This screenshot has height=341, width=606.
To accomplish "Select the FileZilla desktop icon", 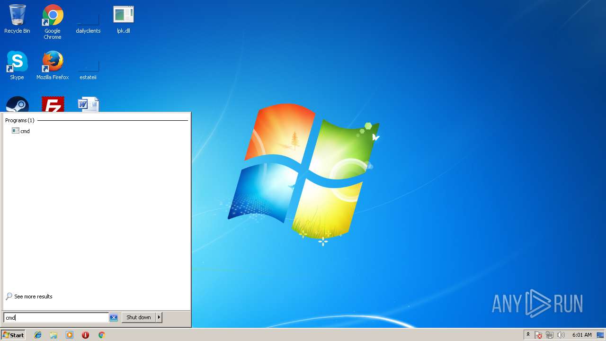I will click(x=53, y=105).
